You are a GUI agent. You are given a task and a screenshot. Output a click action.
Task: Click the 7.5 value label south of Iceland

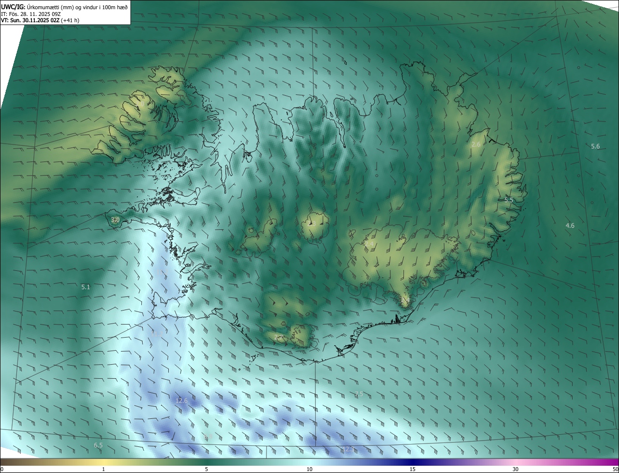point(359,395)
